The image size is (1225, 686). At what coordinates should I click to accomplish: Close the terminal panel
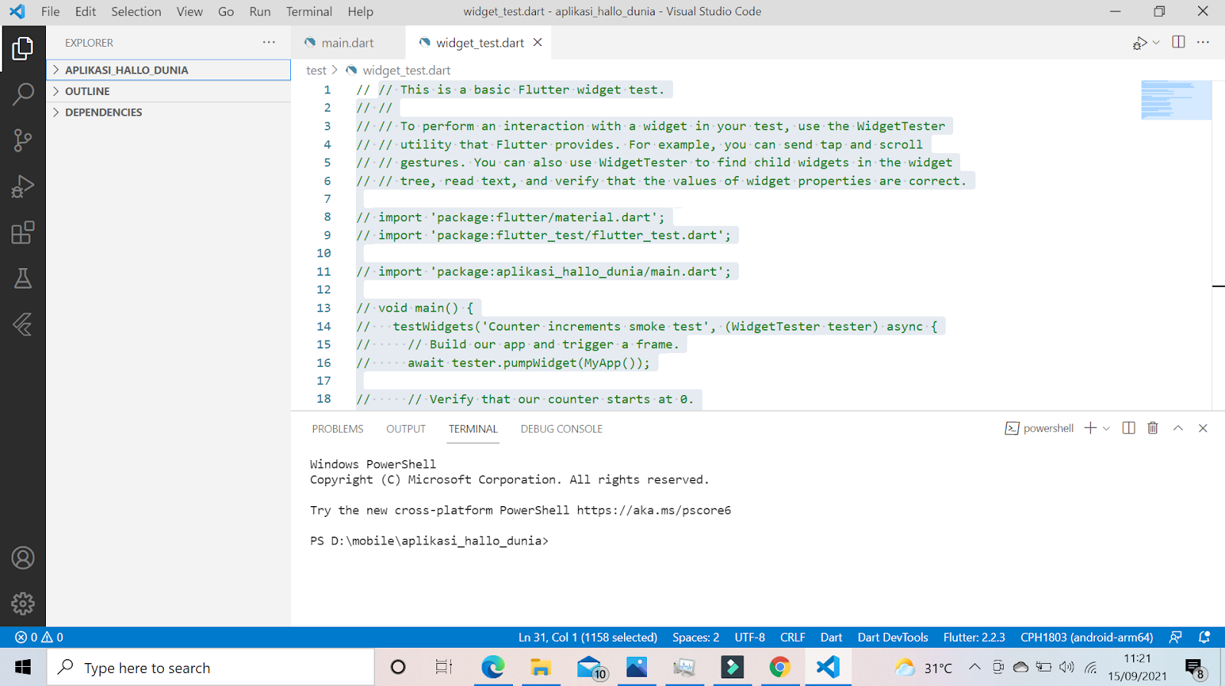coord(1203,428)
